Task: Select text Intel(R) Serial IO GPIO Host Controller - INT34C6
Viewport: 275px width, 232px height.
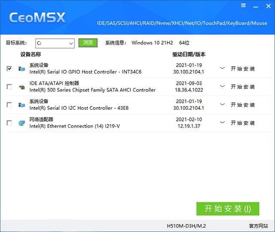Action: point(86,72)
